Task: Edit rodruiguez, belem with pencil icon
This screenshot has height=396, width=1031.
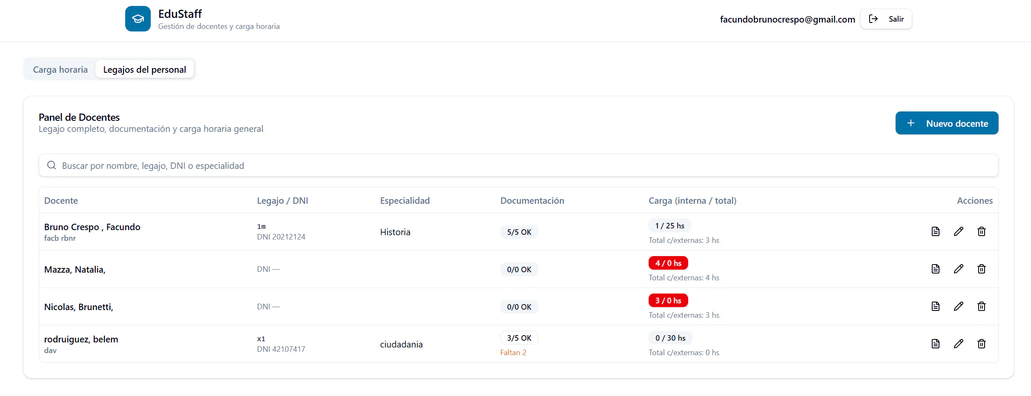Action: [959, 344]
